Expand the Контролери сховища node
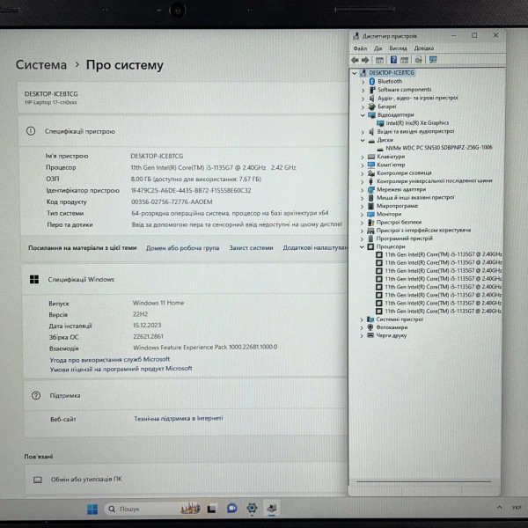This screenshot has width=528, height=528. [x=363, y=173]
